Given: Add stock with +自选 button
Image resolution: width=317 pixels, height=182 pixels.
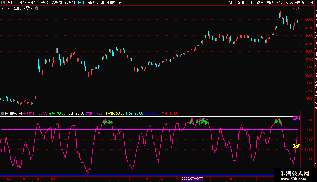Looking at the screenshot, I should click(299, 3).
